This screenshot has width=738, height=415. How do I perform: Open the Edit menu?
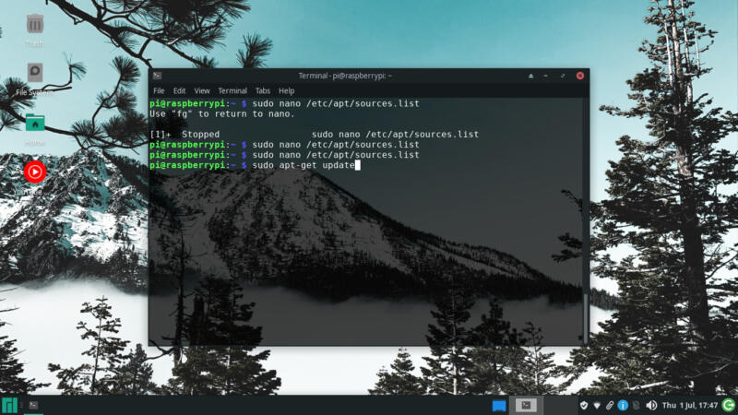[x=179, y=90]
